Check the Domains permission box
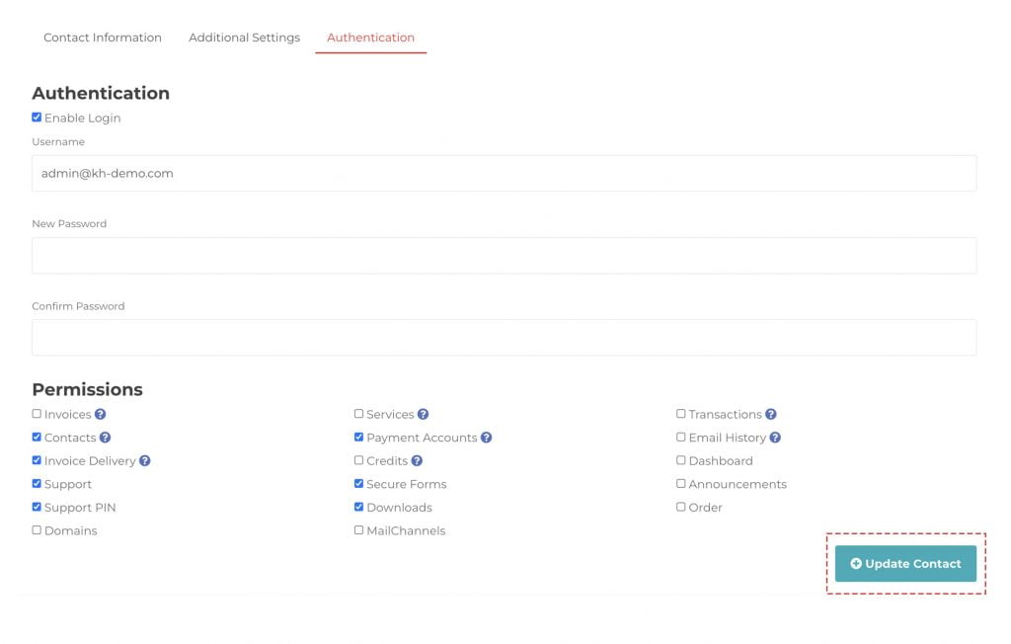The image size is (1011, 644). pyautogui.click(x=37, y=529)
